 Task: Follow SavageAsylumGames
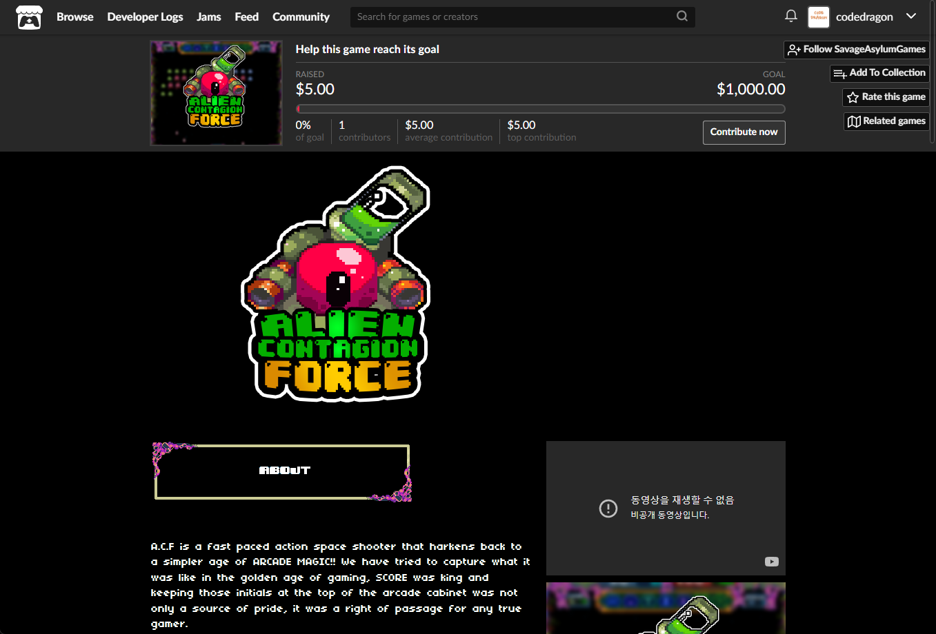point(857,50)
